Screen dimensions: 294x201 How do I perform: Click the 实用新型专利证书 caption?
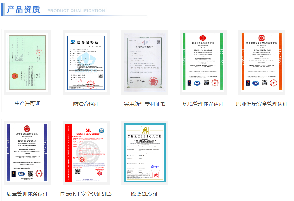click(145, 104)
